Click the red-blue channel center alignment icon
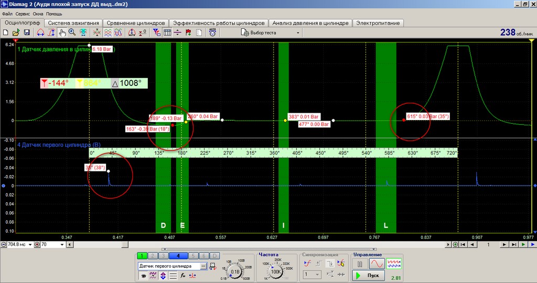This screenshot has width=537, height=283. pos(192,276)
